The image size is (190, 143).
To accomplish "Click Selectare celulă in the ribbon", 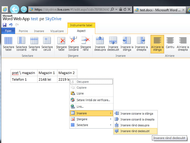I will click(47, 44).
